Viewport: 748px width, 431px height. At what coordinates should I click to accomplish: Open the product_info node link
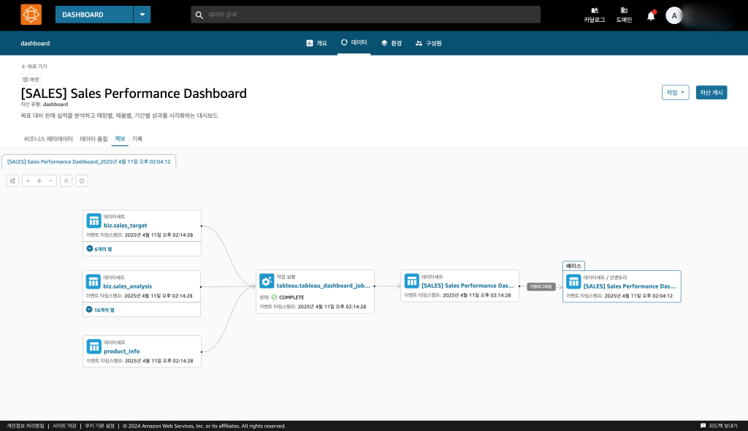click(x=122, y=351)
